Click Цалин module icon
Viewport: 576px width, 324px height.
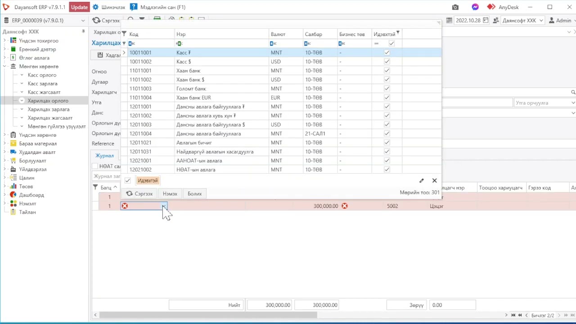(13, 178)
